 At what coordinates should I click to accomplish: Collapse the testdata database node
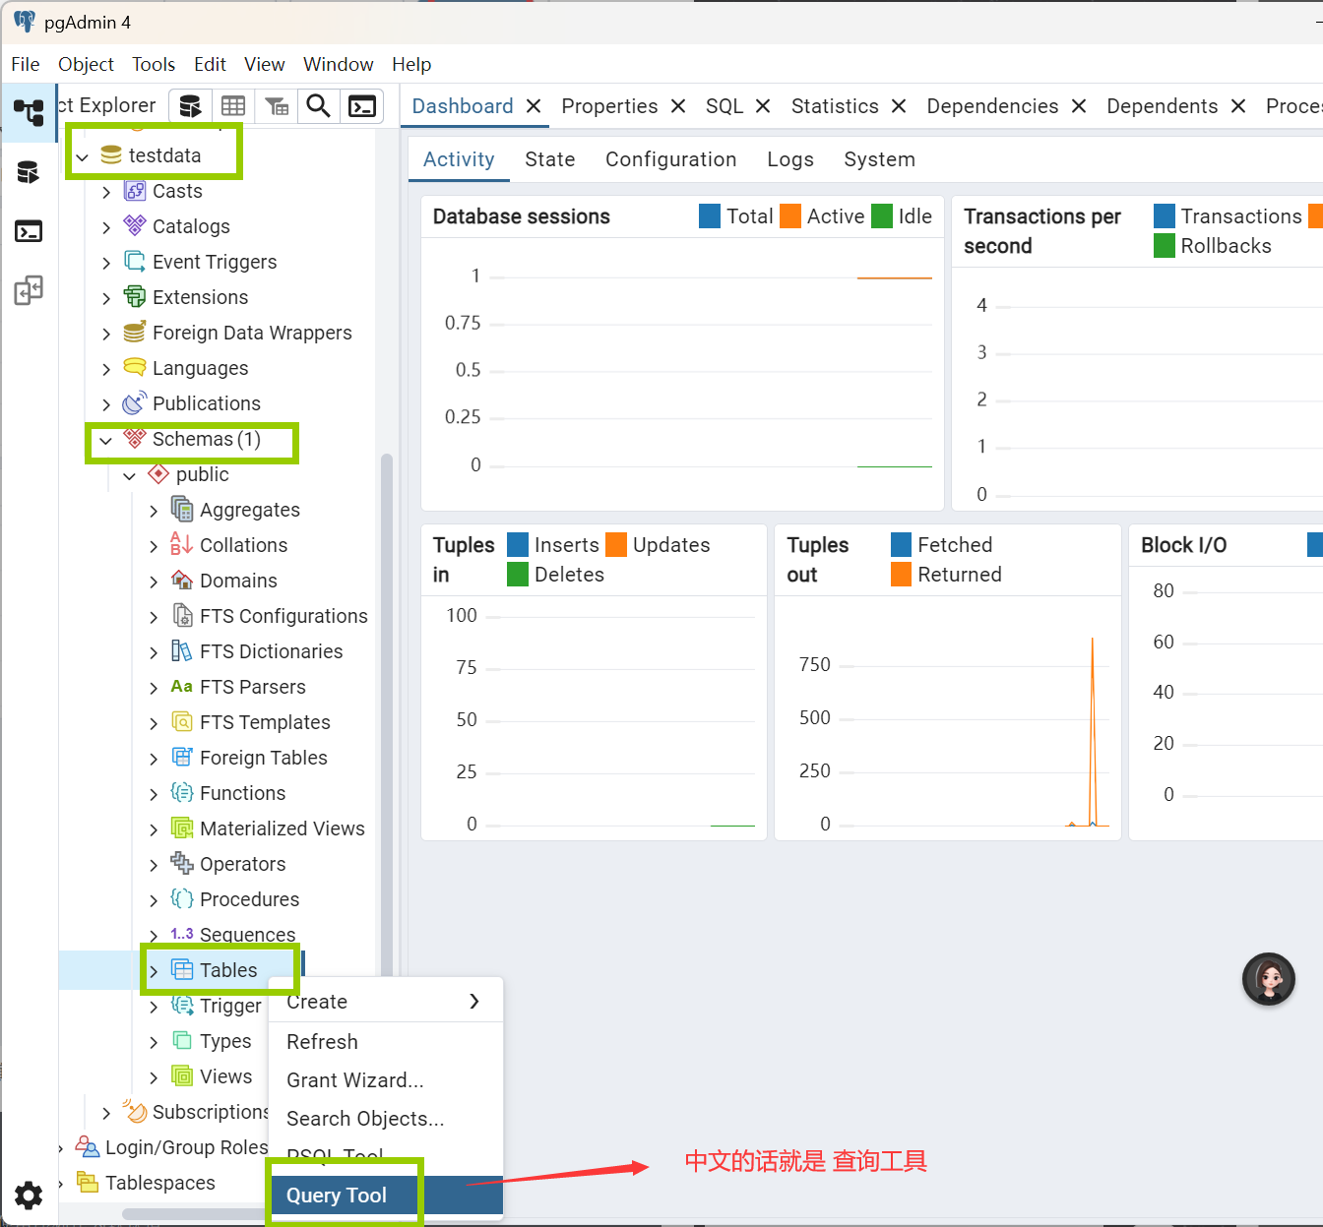click(x=83, y=156)
